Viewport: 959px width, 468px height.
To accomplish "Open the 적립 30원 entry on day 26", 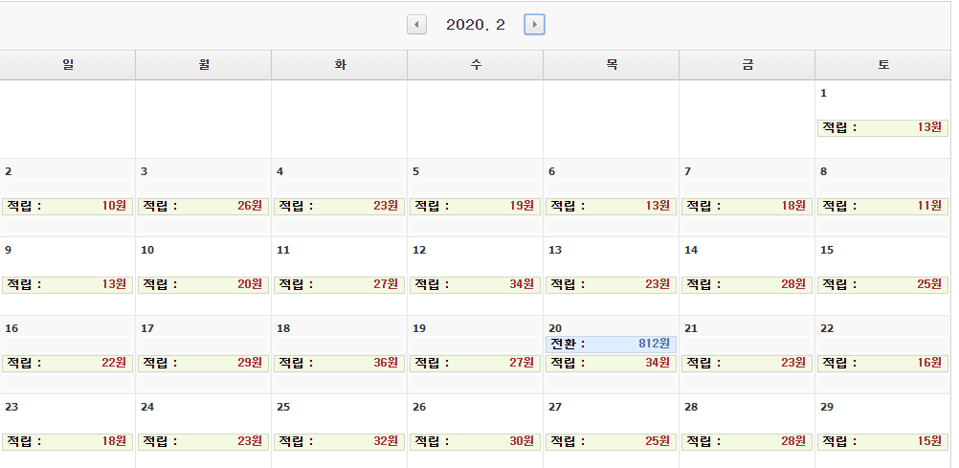I will (x=475, y=441).
